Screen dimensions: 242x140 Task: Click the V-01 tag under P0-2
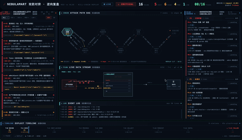point(191,37)
